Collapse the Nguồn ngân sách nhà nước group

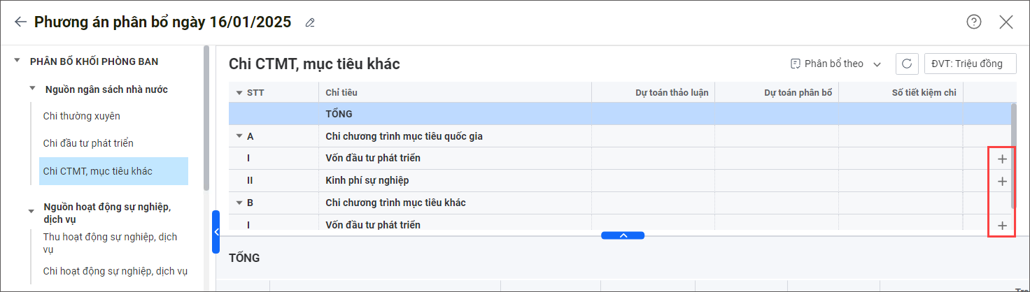tap(32, 89)
